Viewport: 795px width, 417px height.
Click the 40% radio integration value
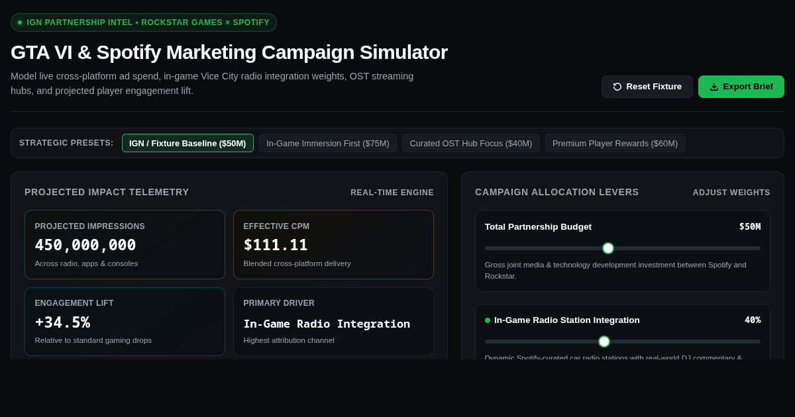[753, 320]
